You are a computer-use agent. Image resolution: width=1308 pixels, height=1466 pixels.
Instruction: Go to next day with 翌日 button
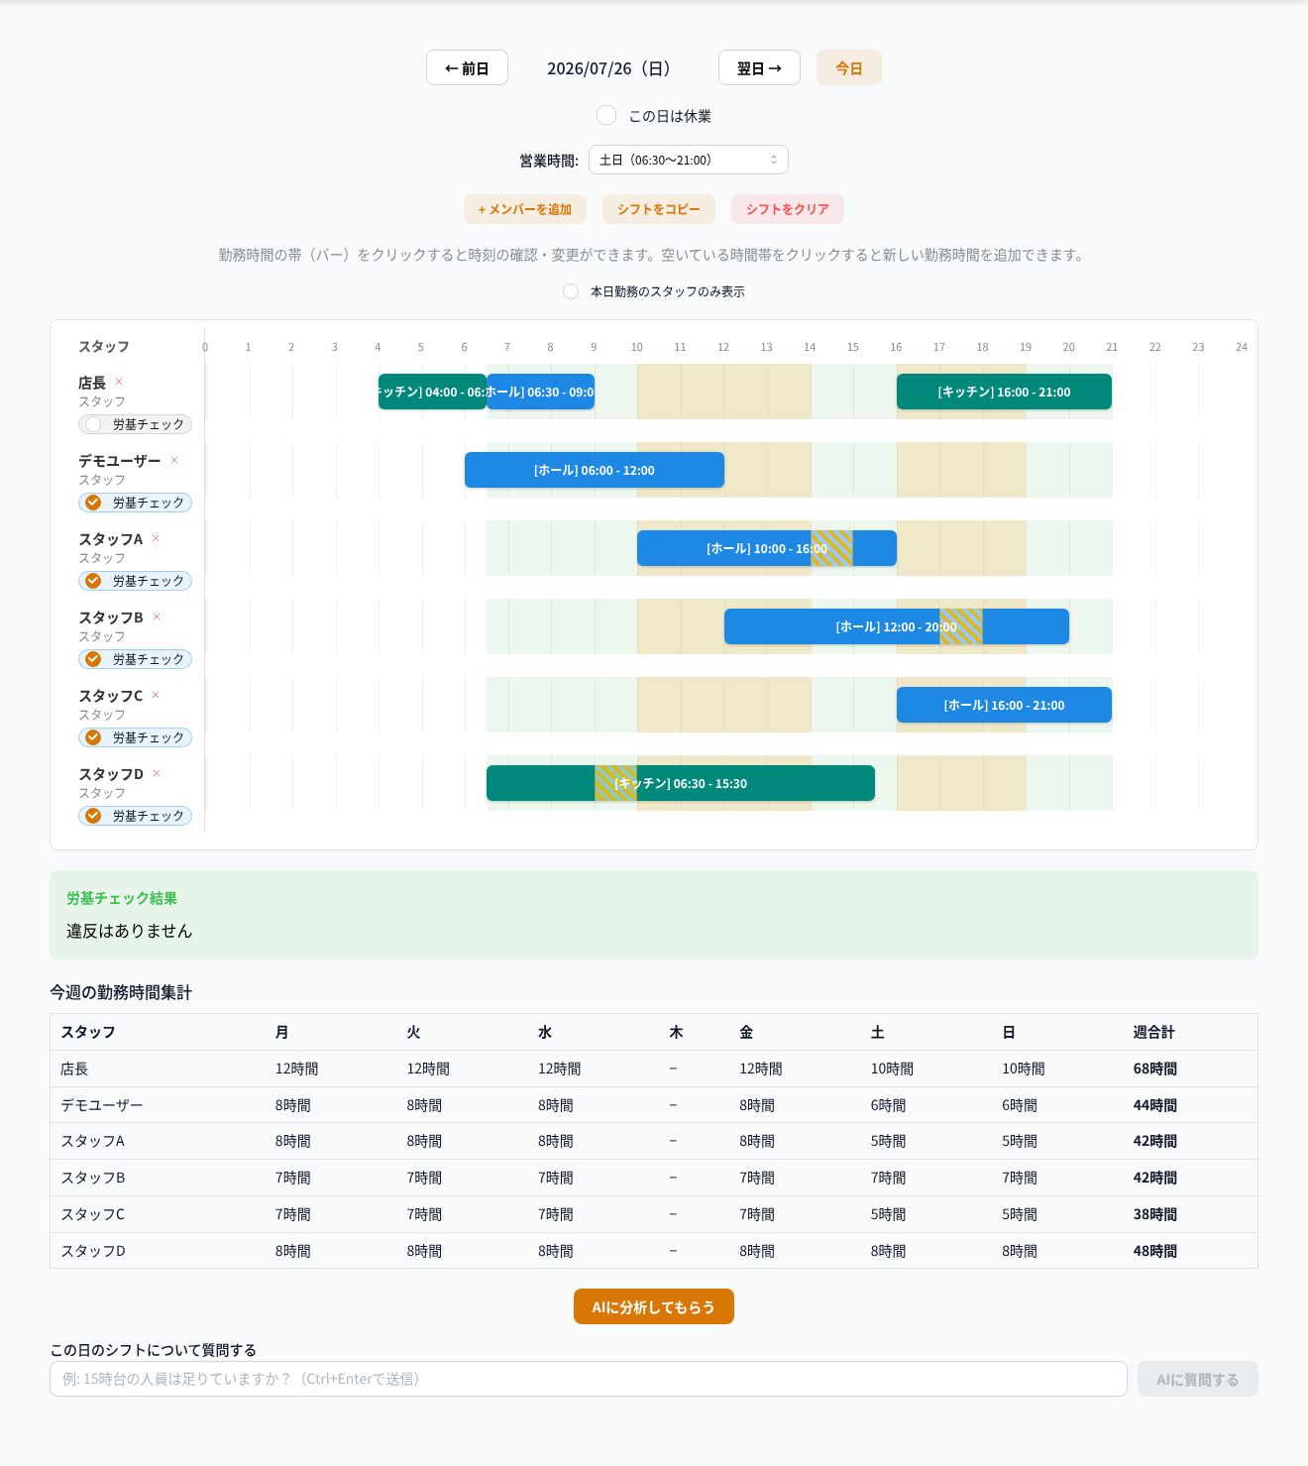point(759,67)
